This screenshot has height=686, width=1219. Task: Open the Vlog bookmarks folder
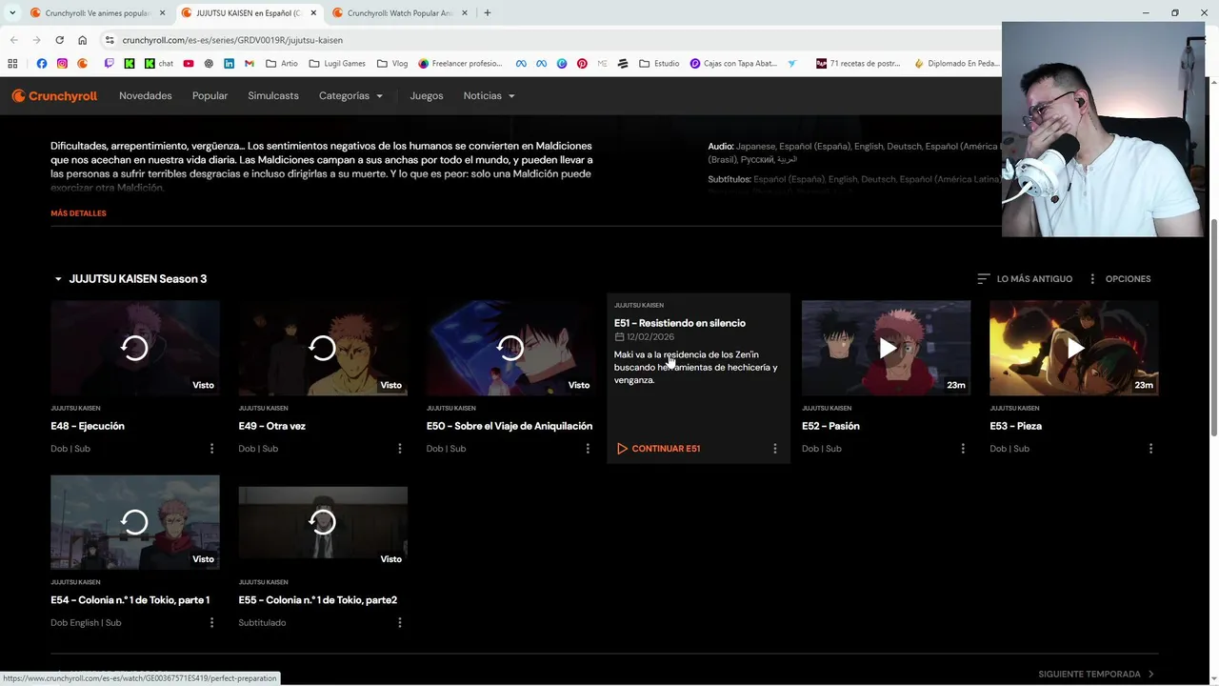click(x=392, y=64)
